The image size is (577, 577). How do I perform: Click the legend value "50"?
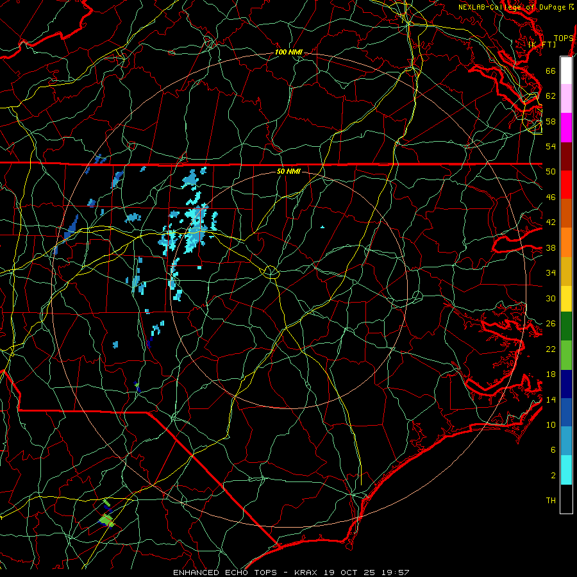pos(551,171)
